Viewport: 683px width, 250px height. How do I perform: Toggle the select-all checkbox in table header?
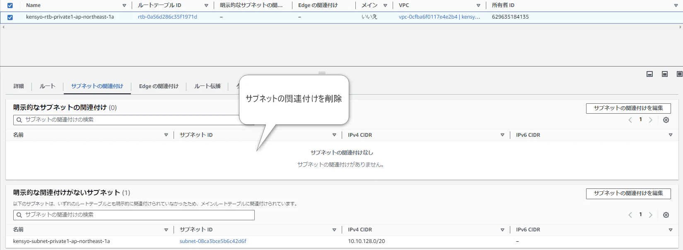tap(10, 5)
